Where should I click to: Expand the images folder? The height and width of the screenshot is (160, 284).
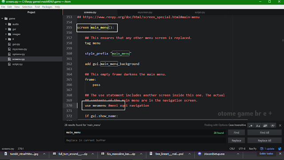[6, 34]
